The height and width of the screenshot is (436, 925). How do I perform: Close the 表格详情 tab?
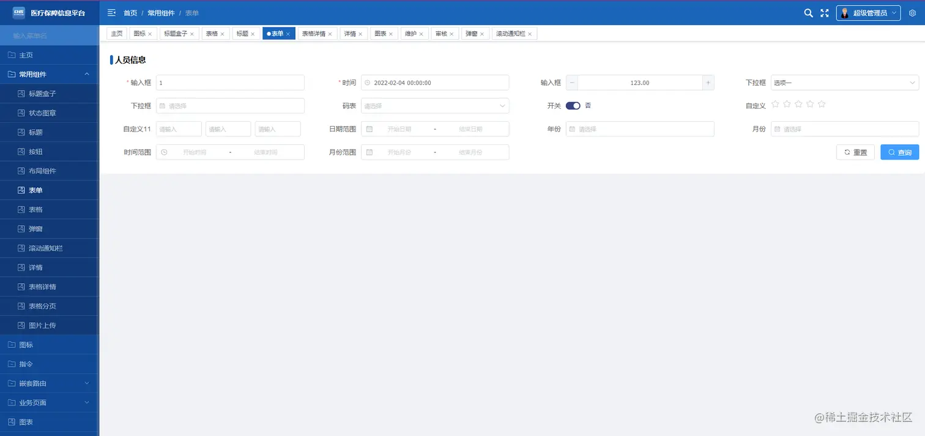click(x=330, y=34)
